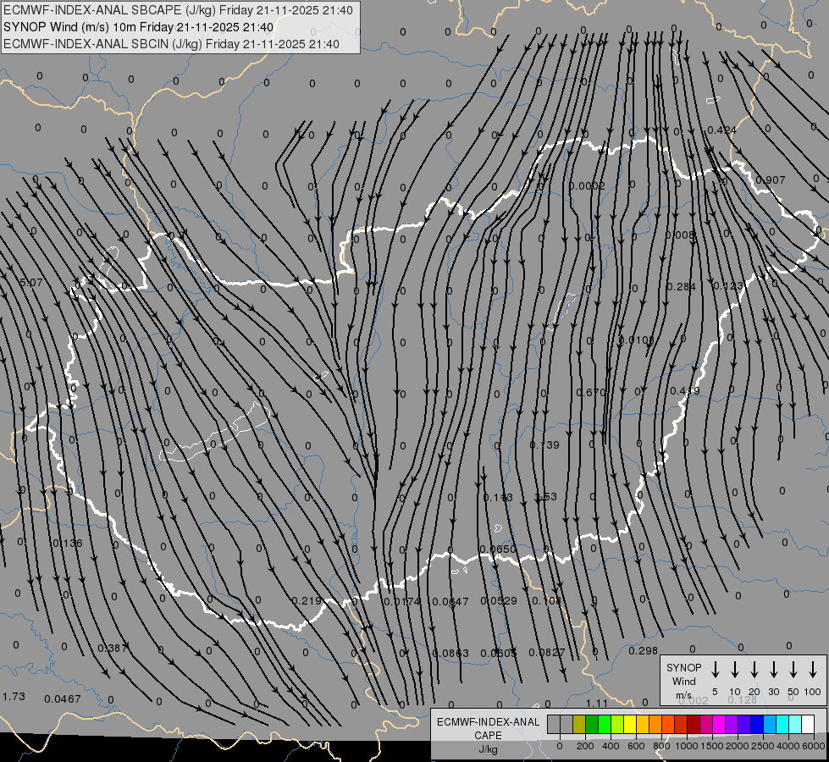
Task: Click the 0.298 CAPE value on map
Action: click(x=644, y=651)
